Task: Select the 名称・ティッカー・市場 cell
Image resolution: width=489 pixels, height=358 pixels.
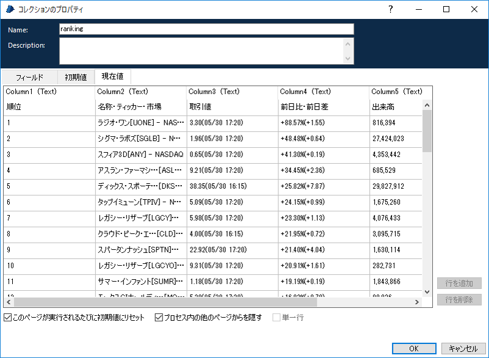Action: tap(141, 107)
